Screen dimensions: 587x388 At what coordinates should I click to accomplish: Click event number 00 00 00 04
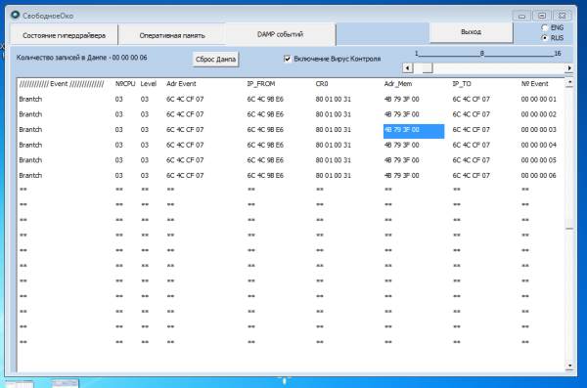coord(539,146)
